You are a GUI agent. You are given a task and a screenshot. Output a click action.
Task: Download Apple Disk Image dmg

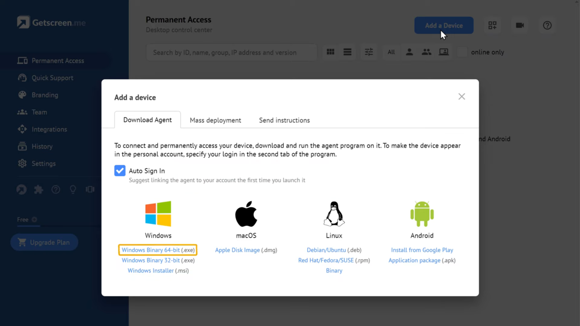[246, 250]
